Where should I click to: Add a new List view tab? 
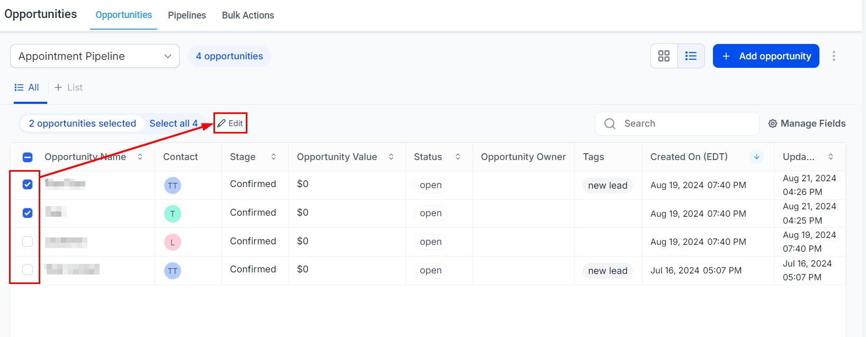click(69, 87)
